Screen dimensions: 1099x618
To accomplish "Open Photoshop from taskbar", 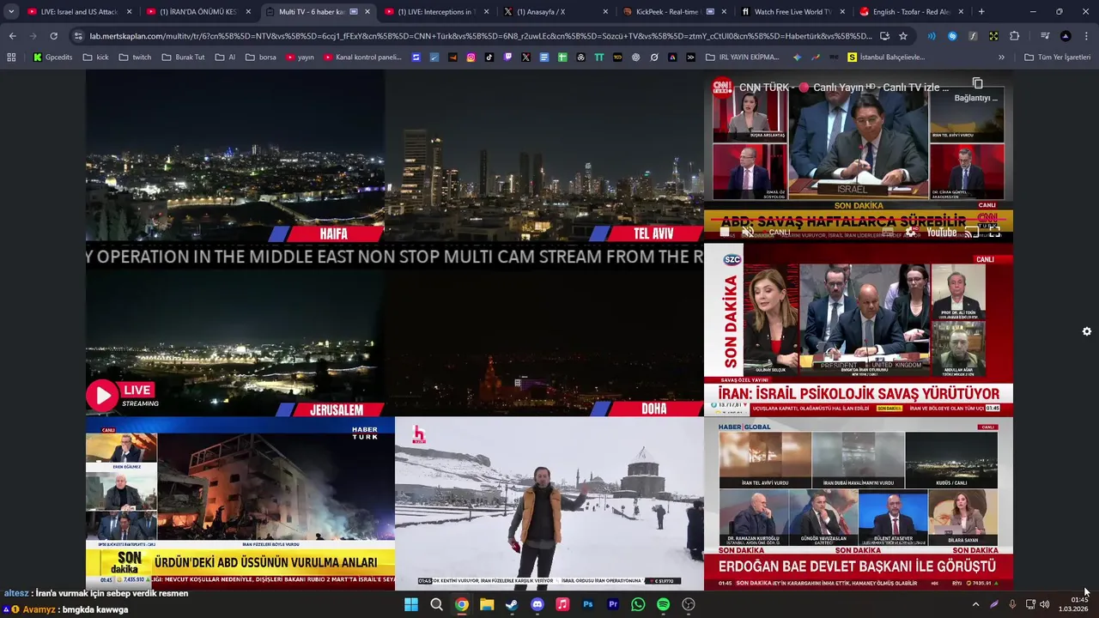I will pos(587,604).
